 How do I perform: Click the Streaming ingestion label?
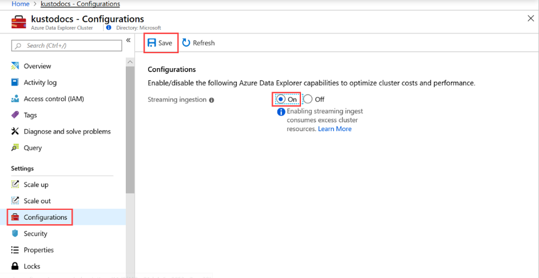[x=177, y=100]
